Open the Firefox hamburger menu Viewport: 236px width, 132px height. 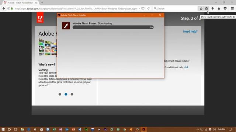click(232, 8)
